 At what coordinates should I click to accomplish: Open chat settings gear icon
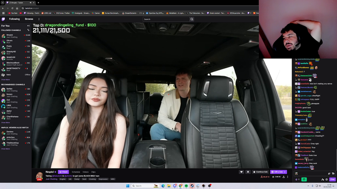326,180
